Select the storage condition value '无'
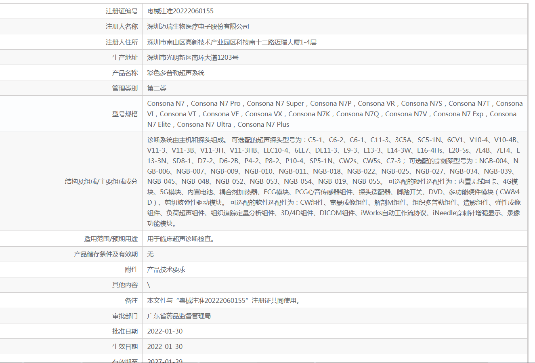The width and height of the screenshot is (535, 363). 151,254
